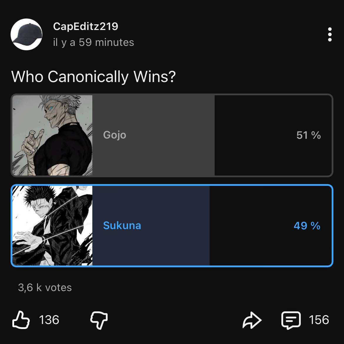Click the "3,6 k votes" count text
The width and height of the screenshot is (344, 344).
pos(45,288)
